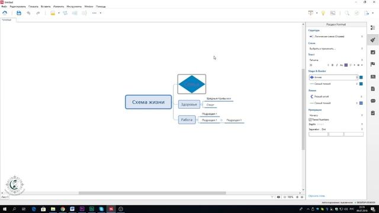Open the Редактировать menu
The image size is (379, 213).
[18, 7]
